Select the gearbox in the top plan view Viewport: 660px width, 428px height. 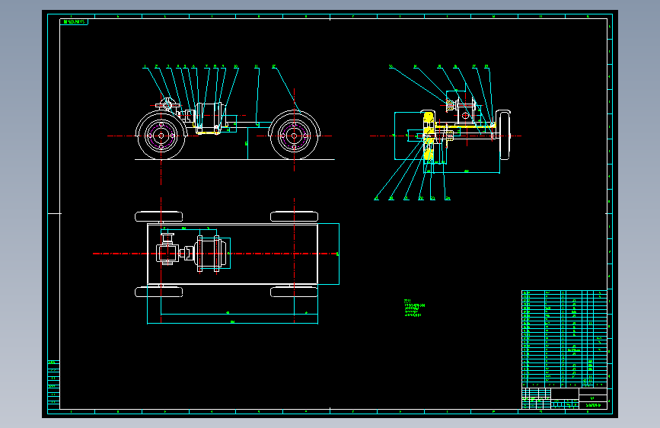167,251
